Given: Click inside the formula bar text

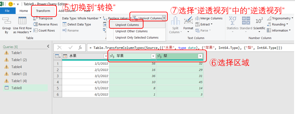Looking at the screenshot, I should 186,48.
